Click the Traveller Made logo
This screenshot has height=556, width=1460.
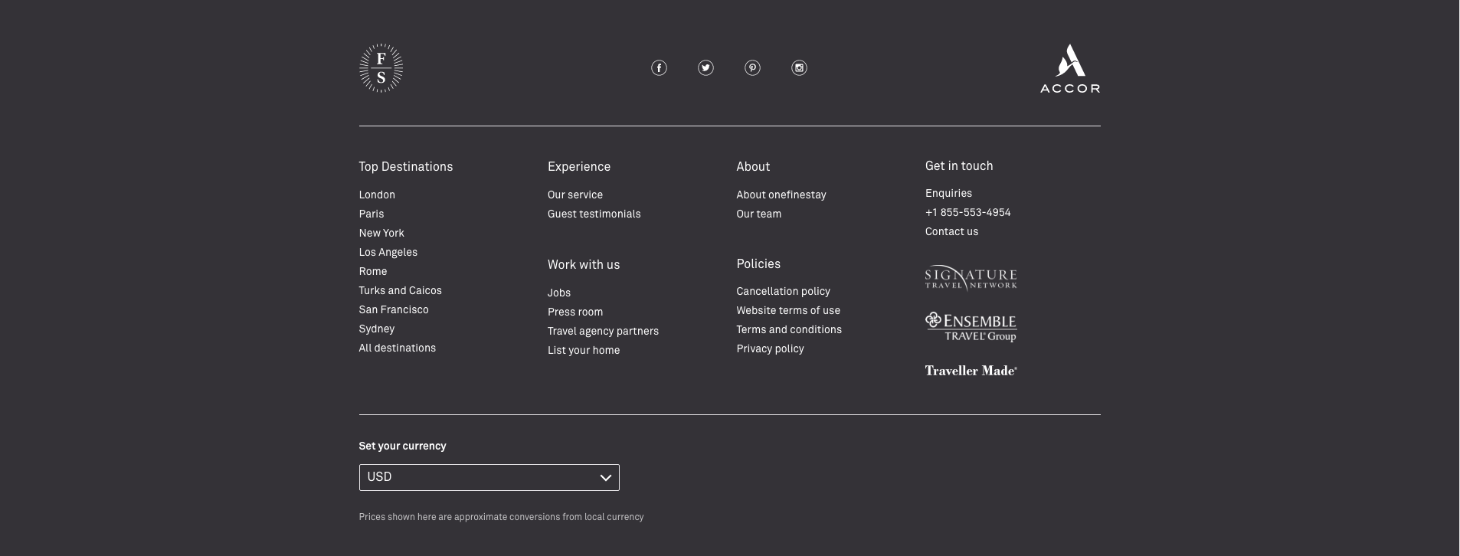(x=971, y=371)
